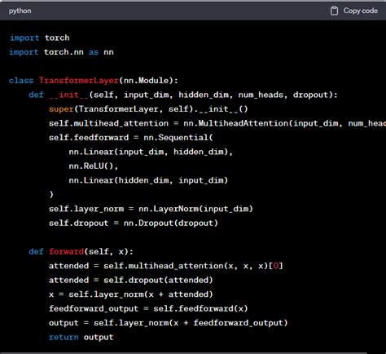Image resolution: width=386 pixels, height=354 pixels.
Task: Click the super(TransformerLayer, self).__init__() line
Action: pos(148,109)
